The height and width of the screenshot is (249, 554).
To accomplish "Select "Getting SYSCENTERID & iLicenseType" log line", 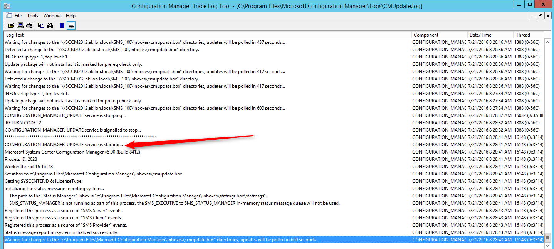I will pos(274,181).
